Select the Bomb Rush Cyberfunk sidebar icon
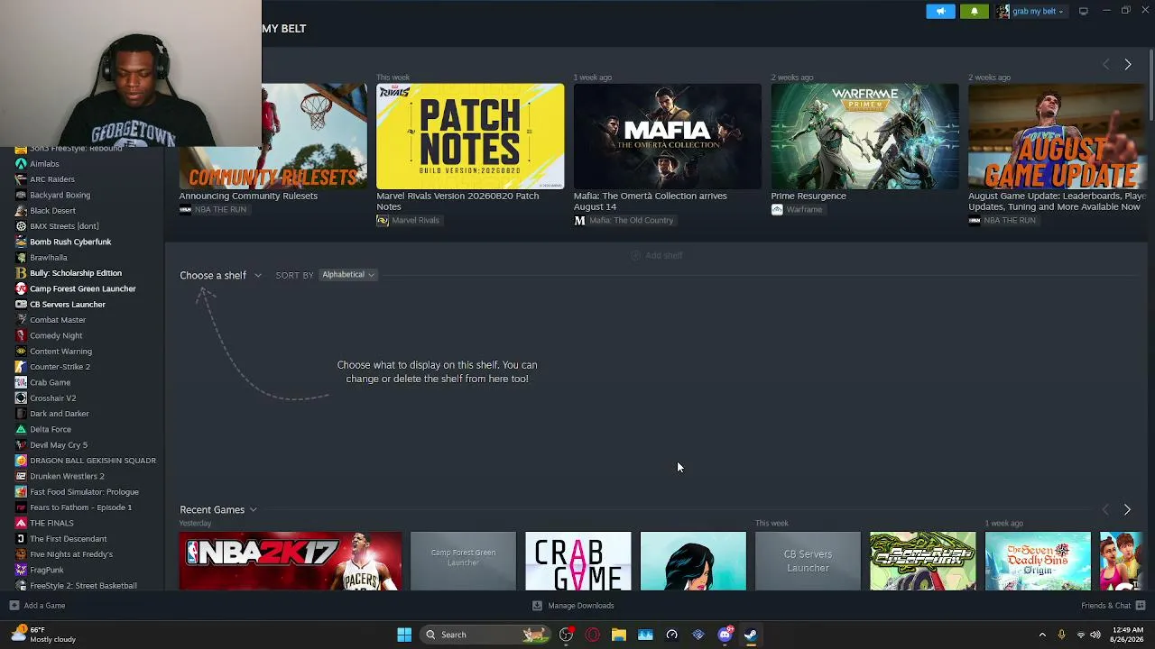 click(21, 242)
